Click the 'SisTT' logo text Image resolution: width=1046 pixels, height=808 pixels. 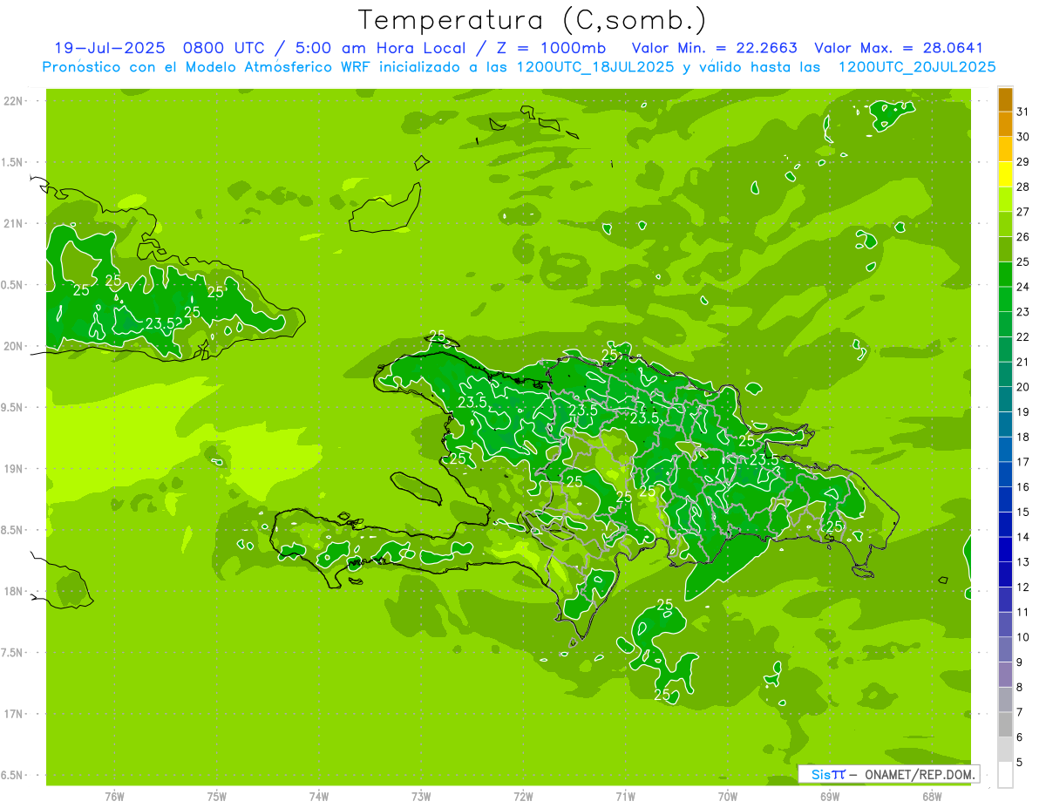coord(828,774)
